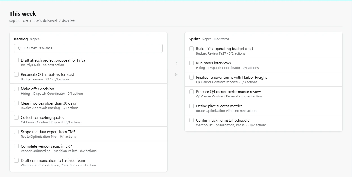Click the right arrow to move into Sprint
Viewport: 352px width, 177px height.
(x=176, y=63)
